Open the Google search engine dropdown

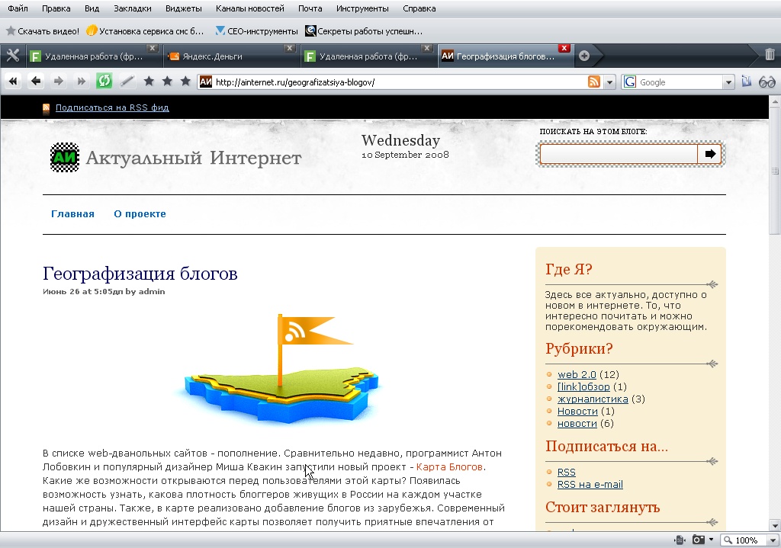point(728,82)
